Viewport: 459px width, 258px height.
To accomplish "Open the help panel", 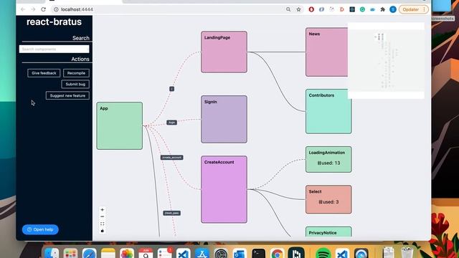I will coord(40,229).
